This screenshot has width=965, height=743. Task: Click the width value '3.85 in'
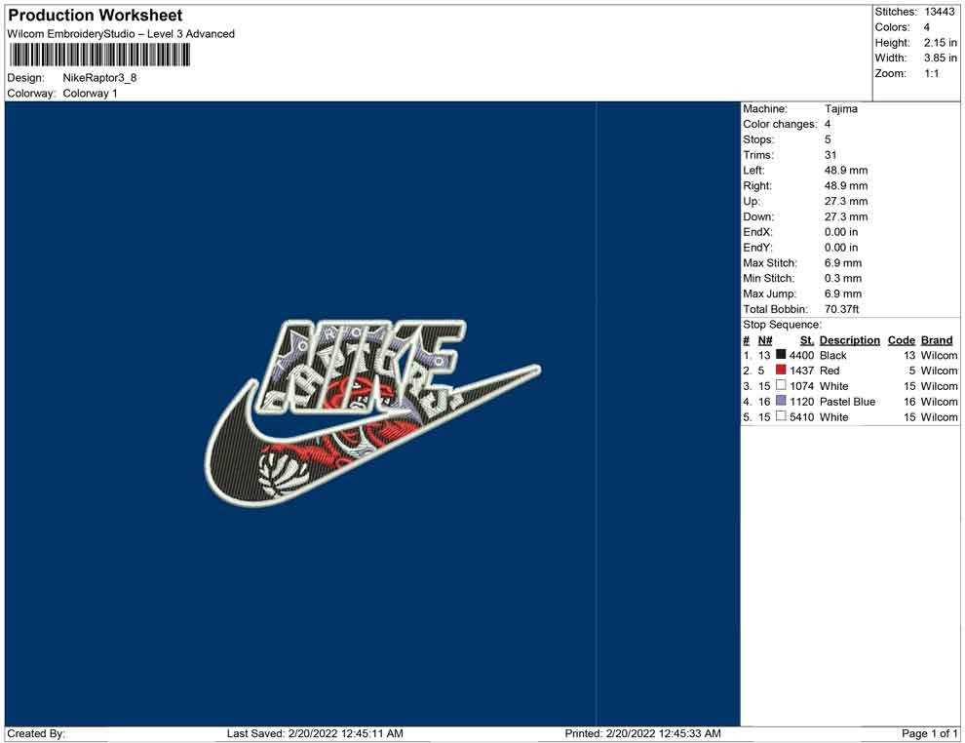coord(941,58)
